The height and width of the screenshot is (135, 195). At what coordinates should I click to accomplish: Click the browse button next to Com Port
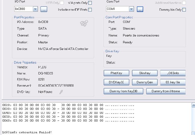coord(140,9)
